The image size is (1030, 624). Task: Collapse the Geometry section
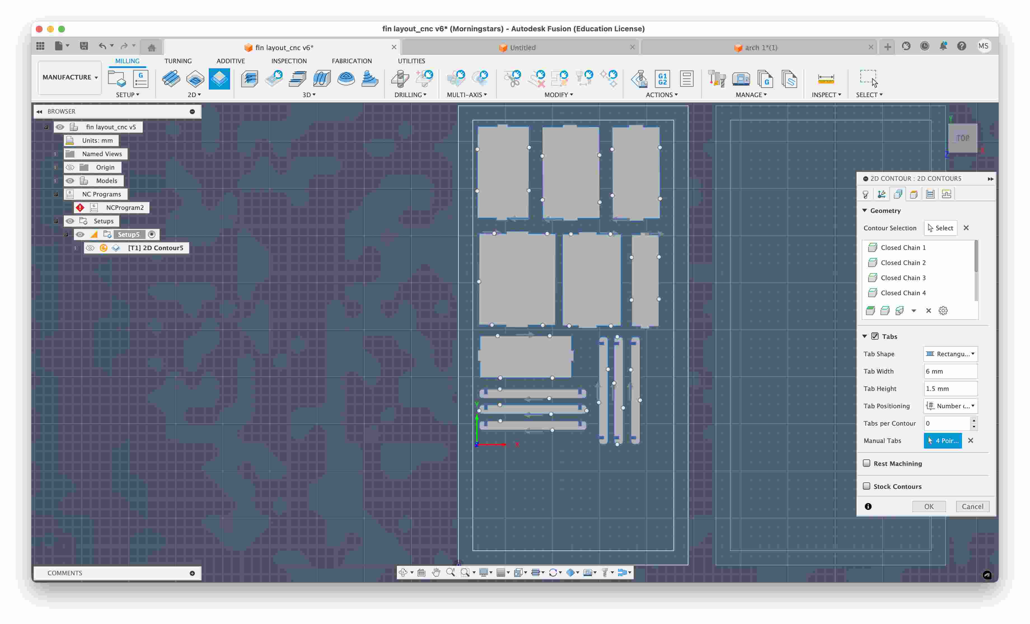click(865, 211)
